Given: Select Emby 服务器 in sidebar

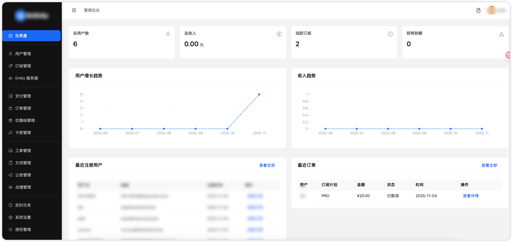Looking at the screenshot, I should pyautogui.click(x=26, y=78).
